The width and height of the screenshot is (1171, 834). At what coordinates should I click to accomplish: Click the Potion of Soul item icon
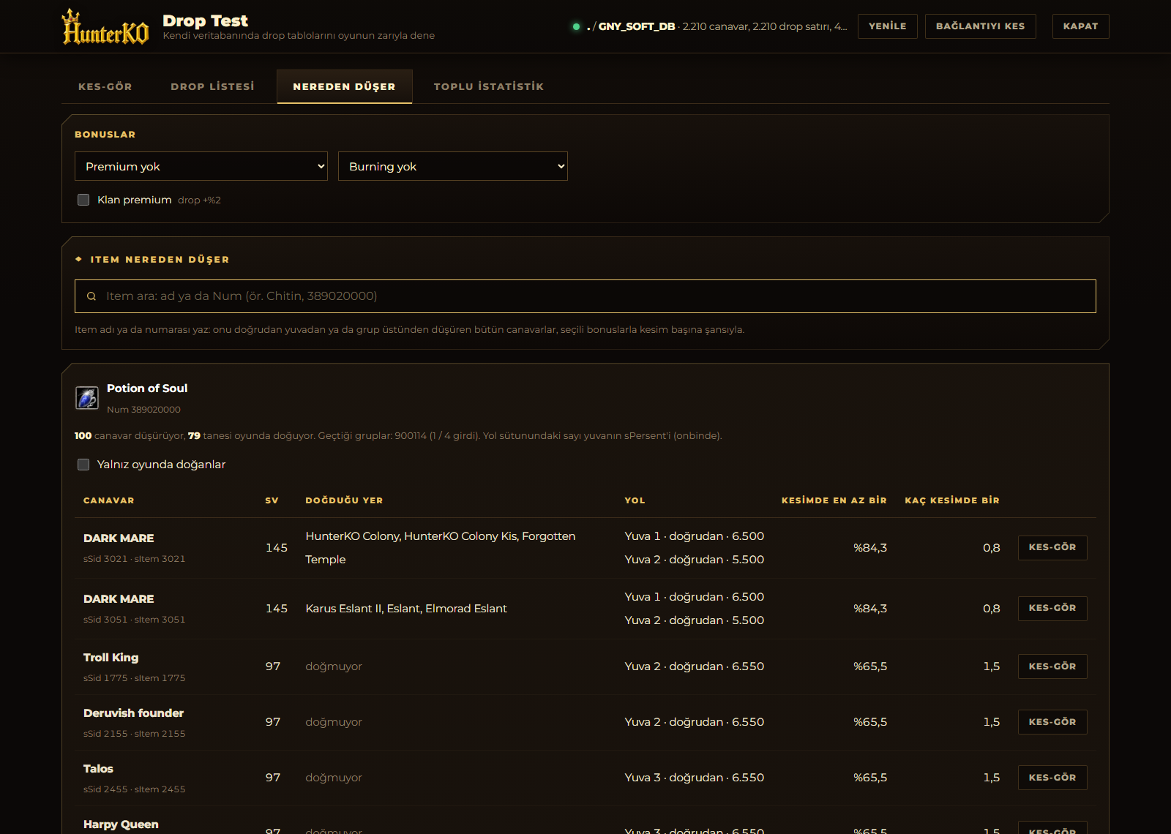pyautogui.click(x=87, y=398)
